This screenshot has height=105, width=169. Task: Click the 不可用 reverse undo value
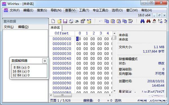click(x=160, y=74)
